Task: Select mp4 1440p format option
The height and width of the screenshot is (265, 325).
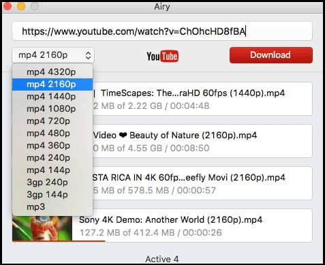Action: 52,97
